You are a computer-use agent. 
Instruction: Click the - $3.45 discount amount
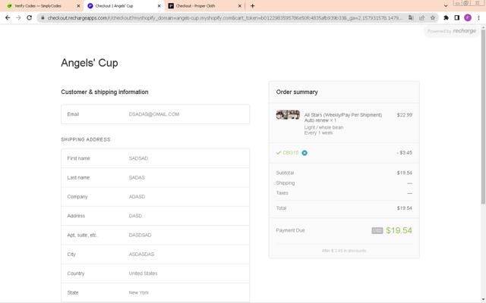404,153
